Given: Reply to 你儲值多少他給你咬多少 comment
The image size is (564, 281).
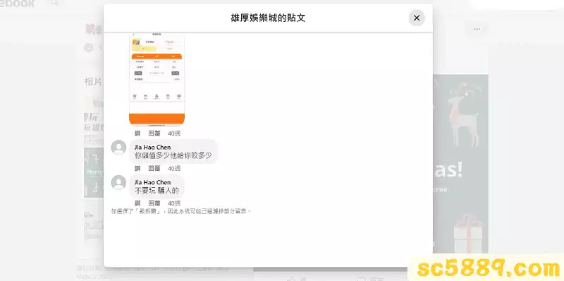Looking at the screenshot, I should 154,168.
